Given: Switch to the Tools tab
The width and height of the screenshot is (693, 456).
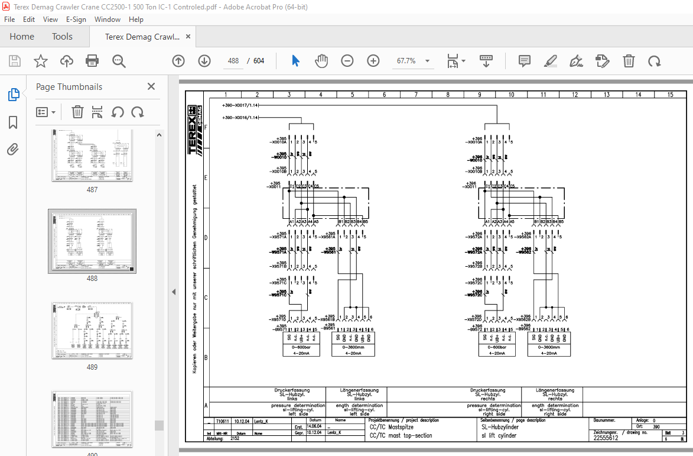Looking at the screenshot, I should 62,37.
